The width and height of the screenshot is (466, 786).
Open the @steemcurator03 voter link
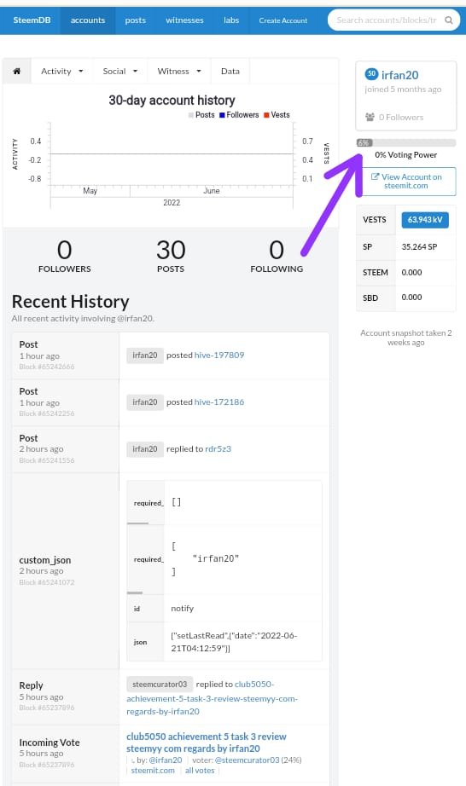pyautogui.click(x=247, y=760)
